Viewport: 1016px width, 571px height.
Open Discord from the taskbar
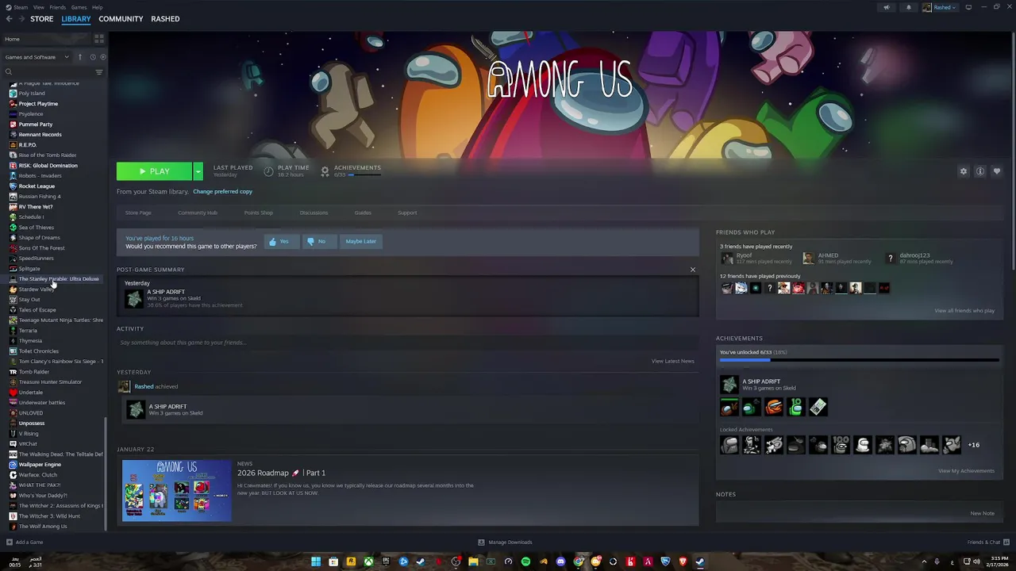560,561
